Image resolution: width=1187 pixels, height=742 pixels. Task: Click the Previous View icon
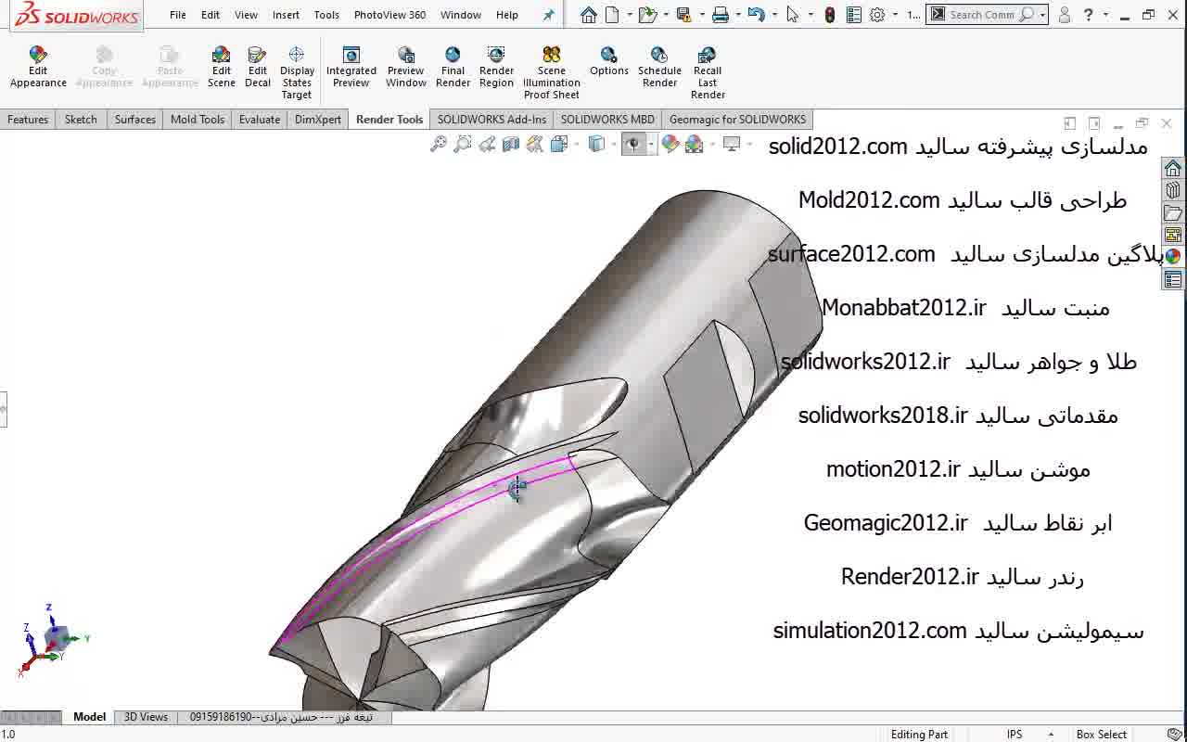tap(487, 144)
